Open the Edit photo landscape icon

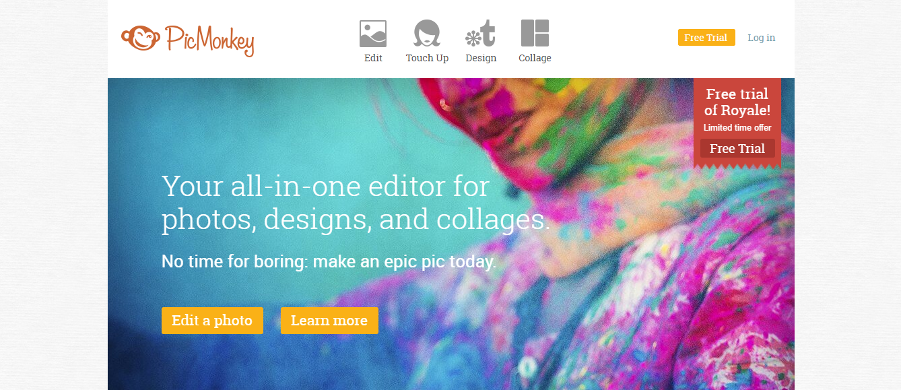tap(373, 34)
